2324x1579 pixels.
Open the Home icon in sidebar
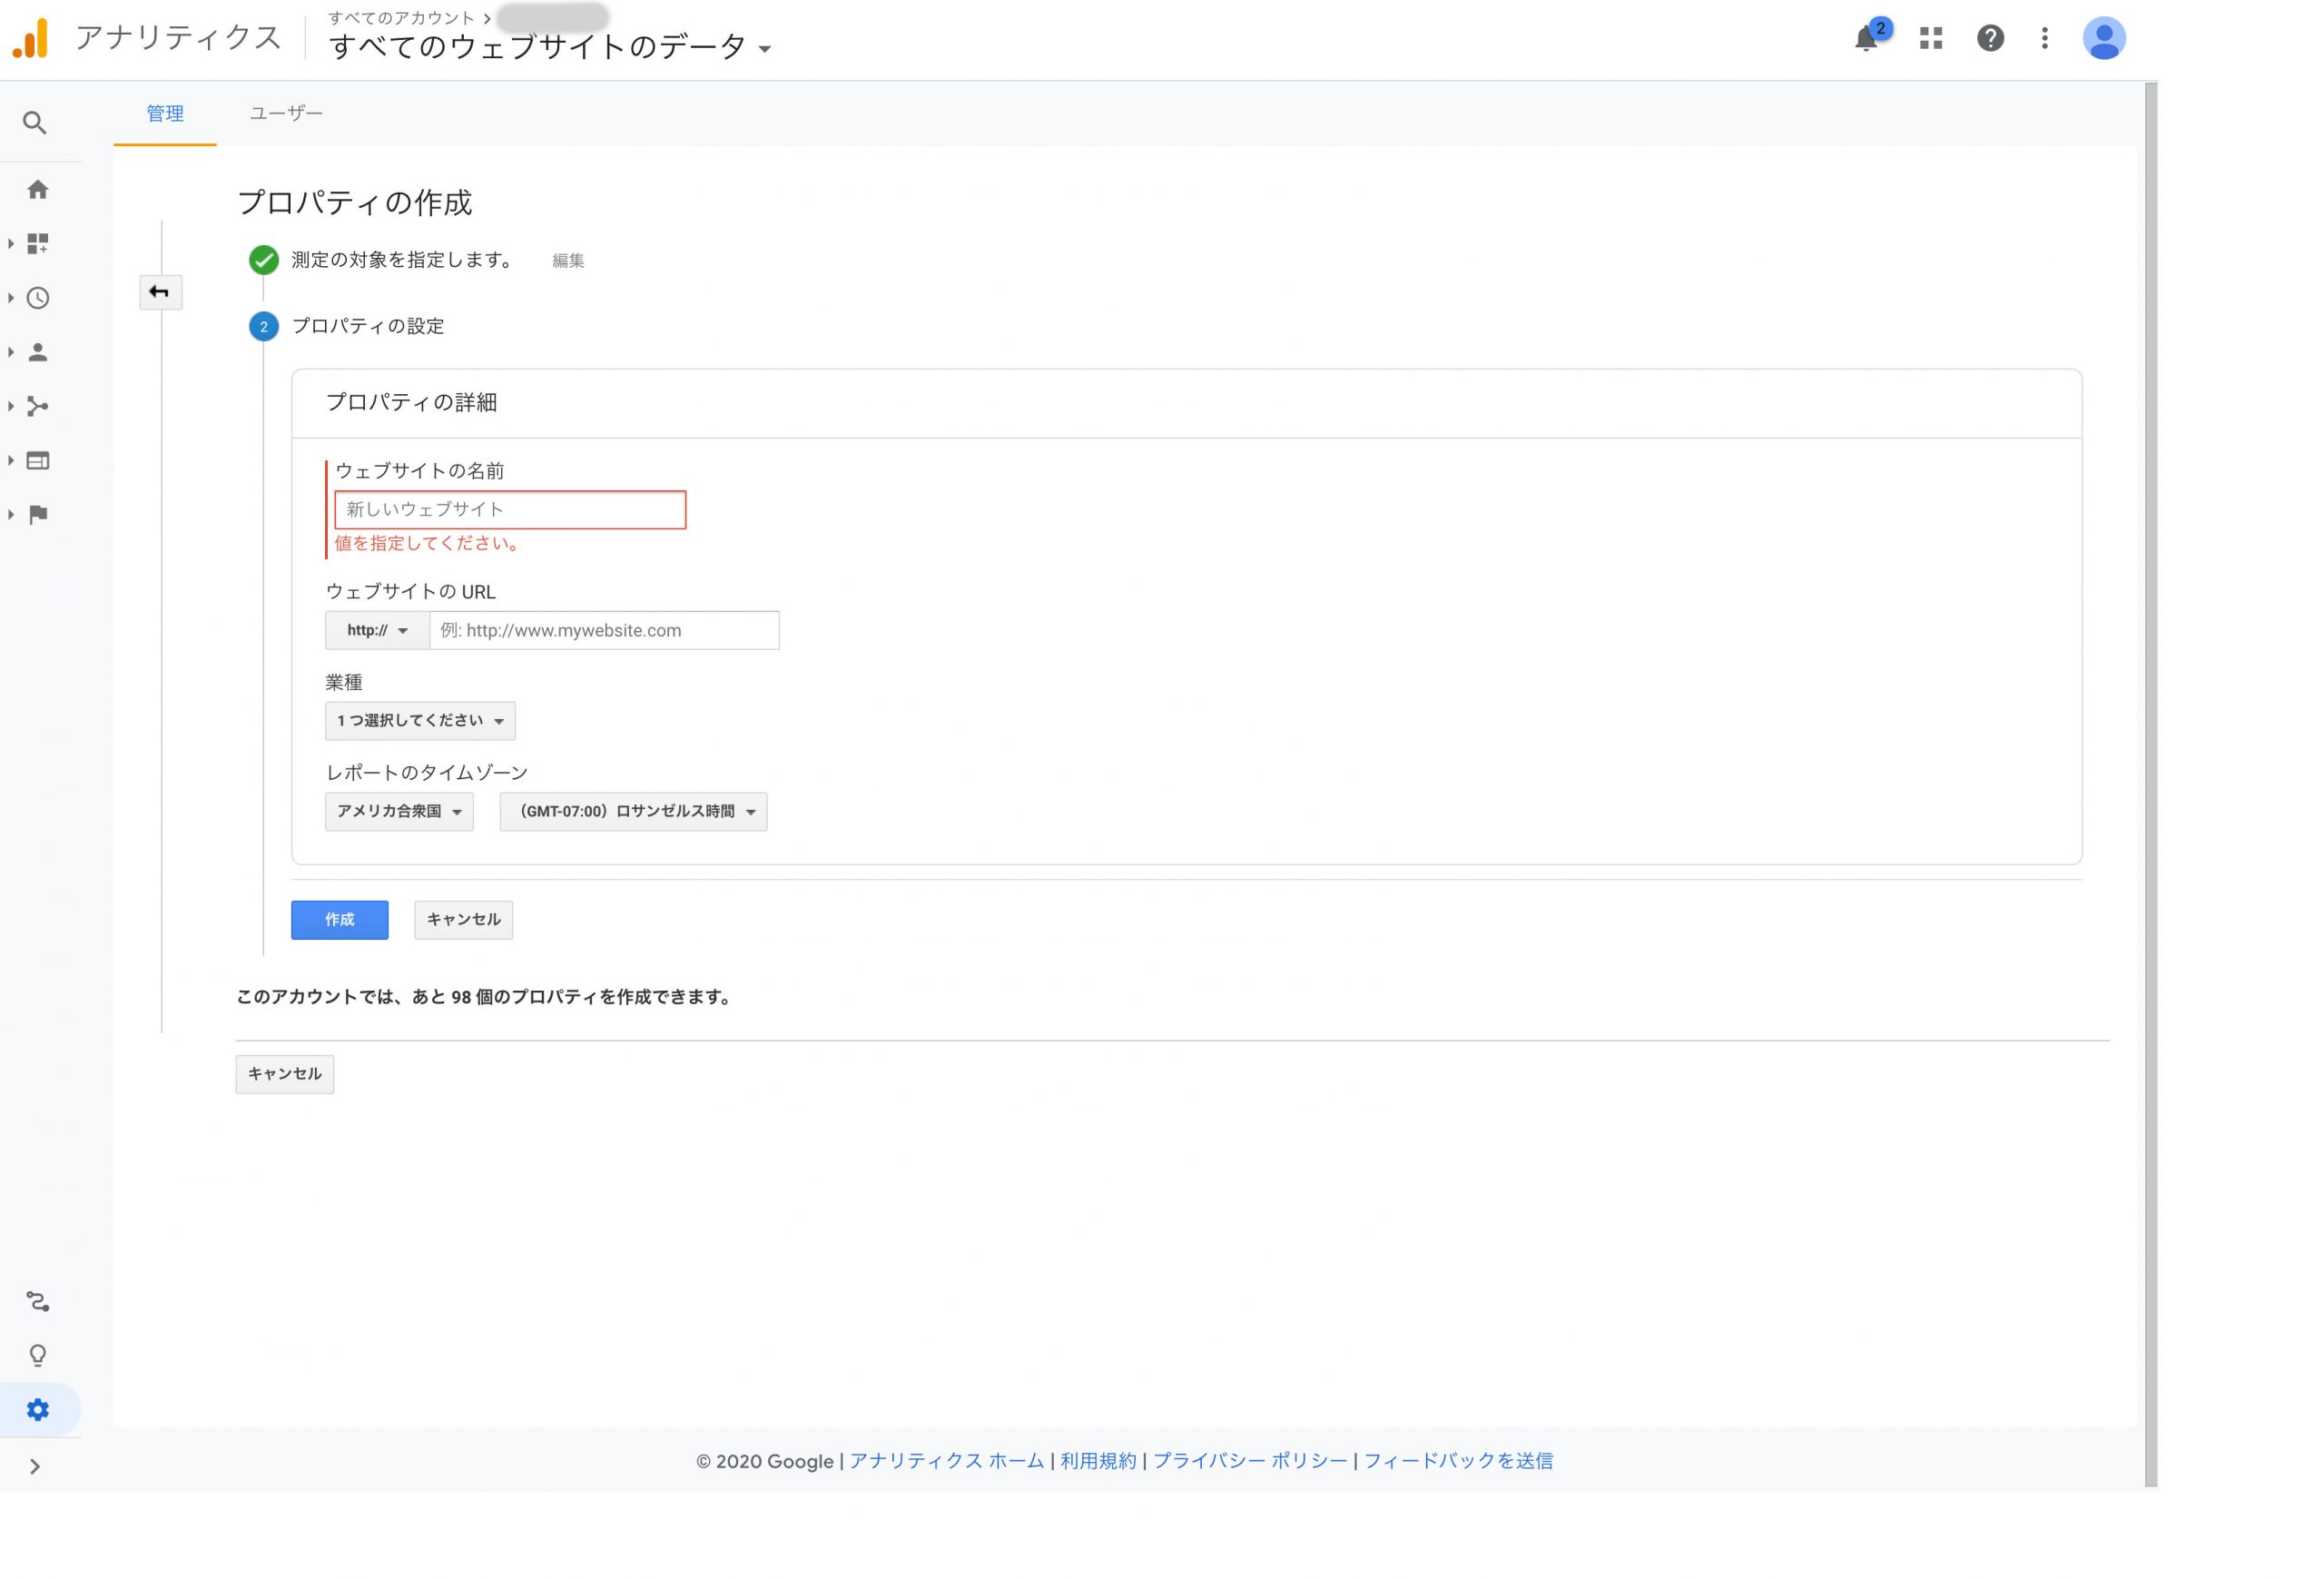(x=38, y=190)
